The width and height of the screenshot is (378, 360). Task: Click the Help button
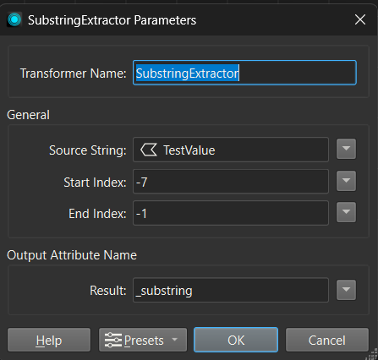pyautogui.click(x=49, y=340)
